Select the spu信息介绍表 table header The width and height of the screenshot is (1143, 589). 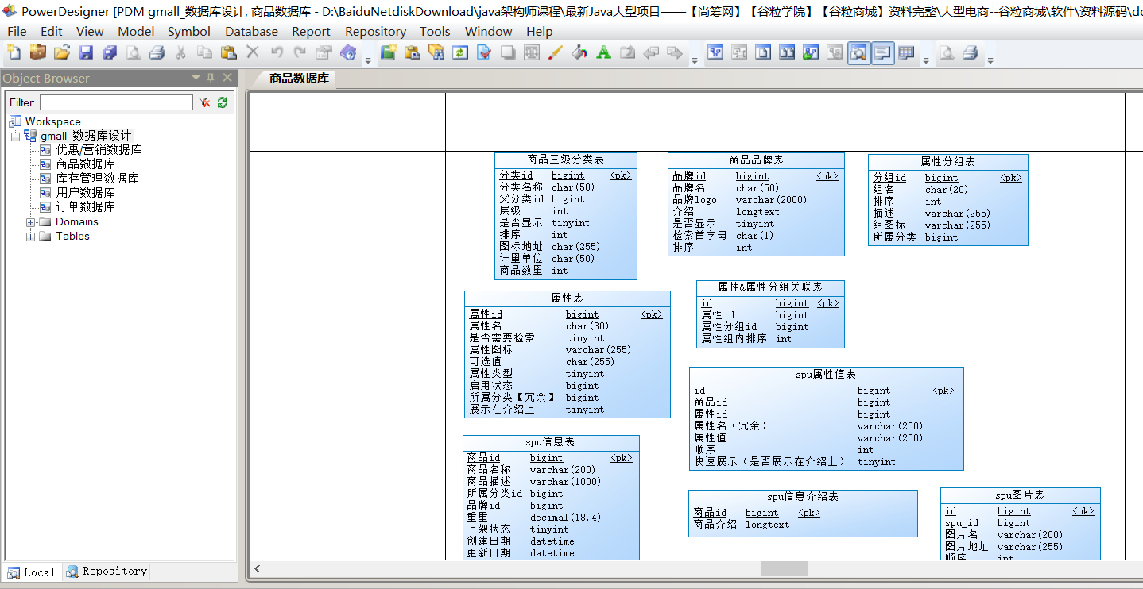click(x=803, y=497)
